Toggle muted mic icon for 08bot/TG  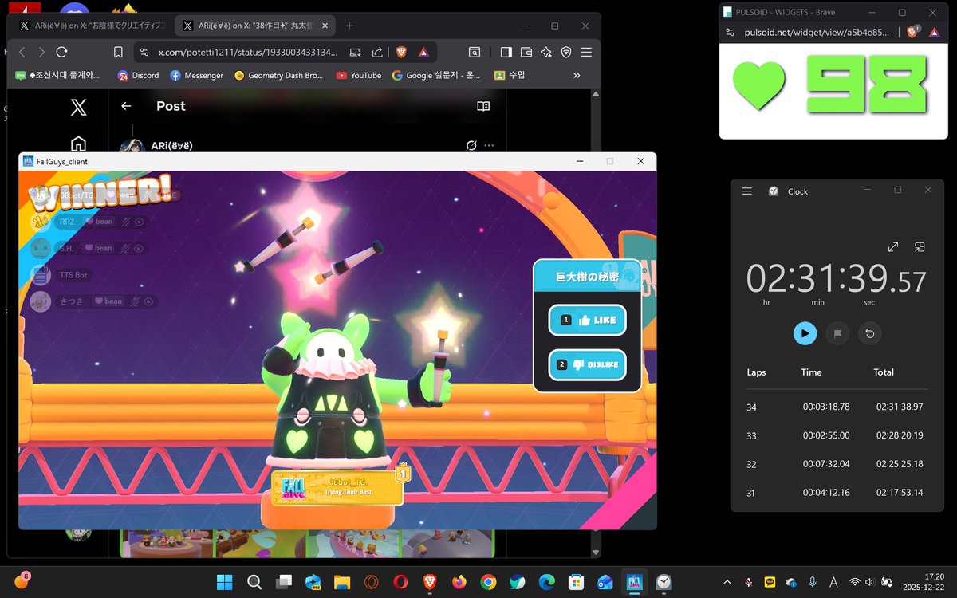click(x=148, y=195)
